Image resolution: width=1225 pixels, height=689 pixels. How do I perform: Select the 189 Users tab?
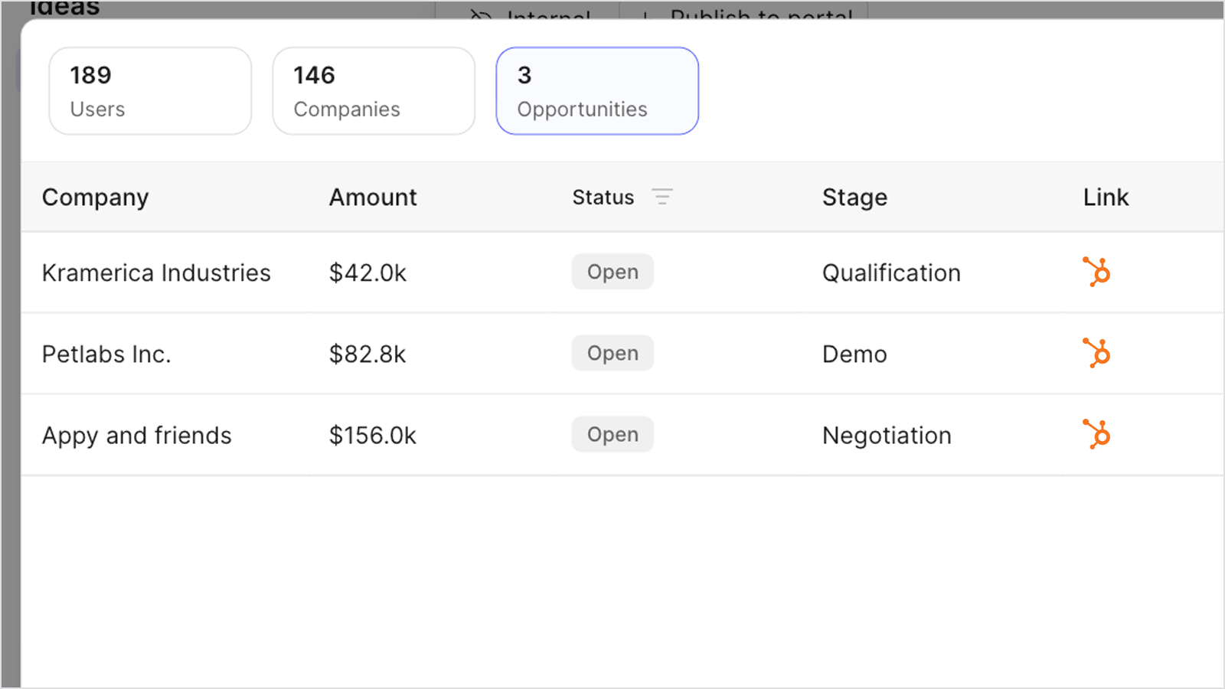150,91
